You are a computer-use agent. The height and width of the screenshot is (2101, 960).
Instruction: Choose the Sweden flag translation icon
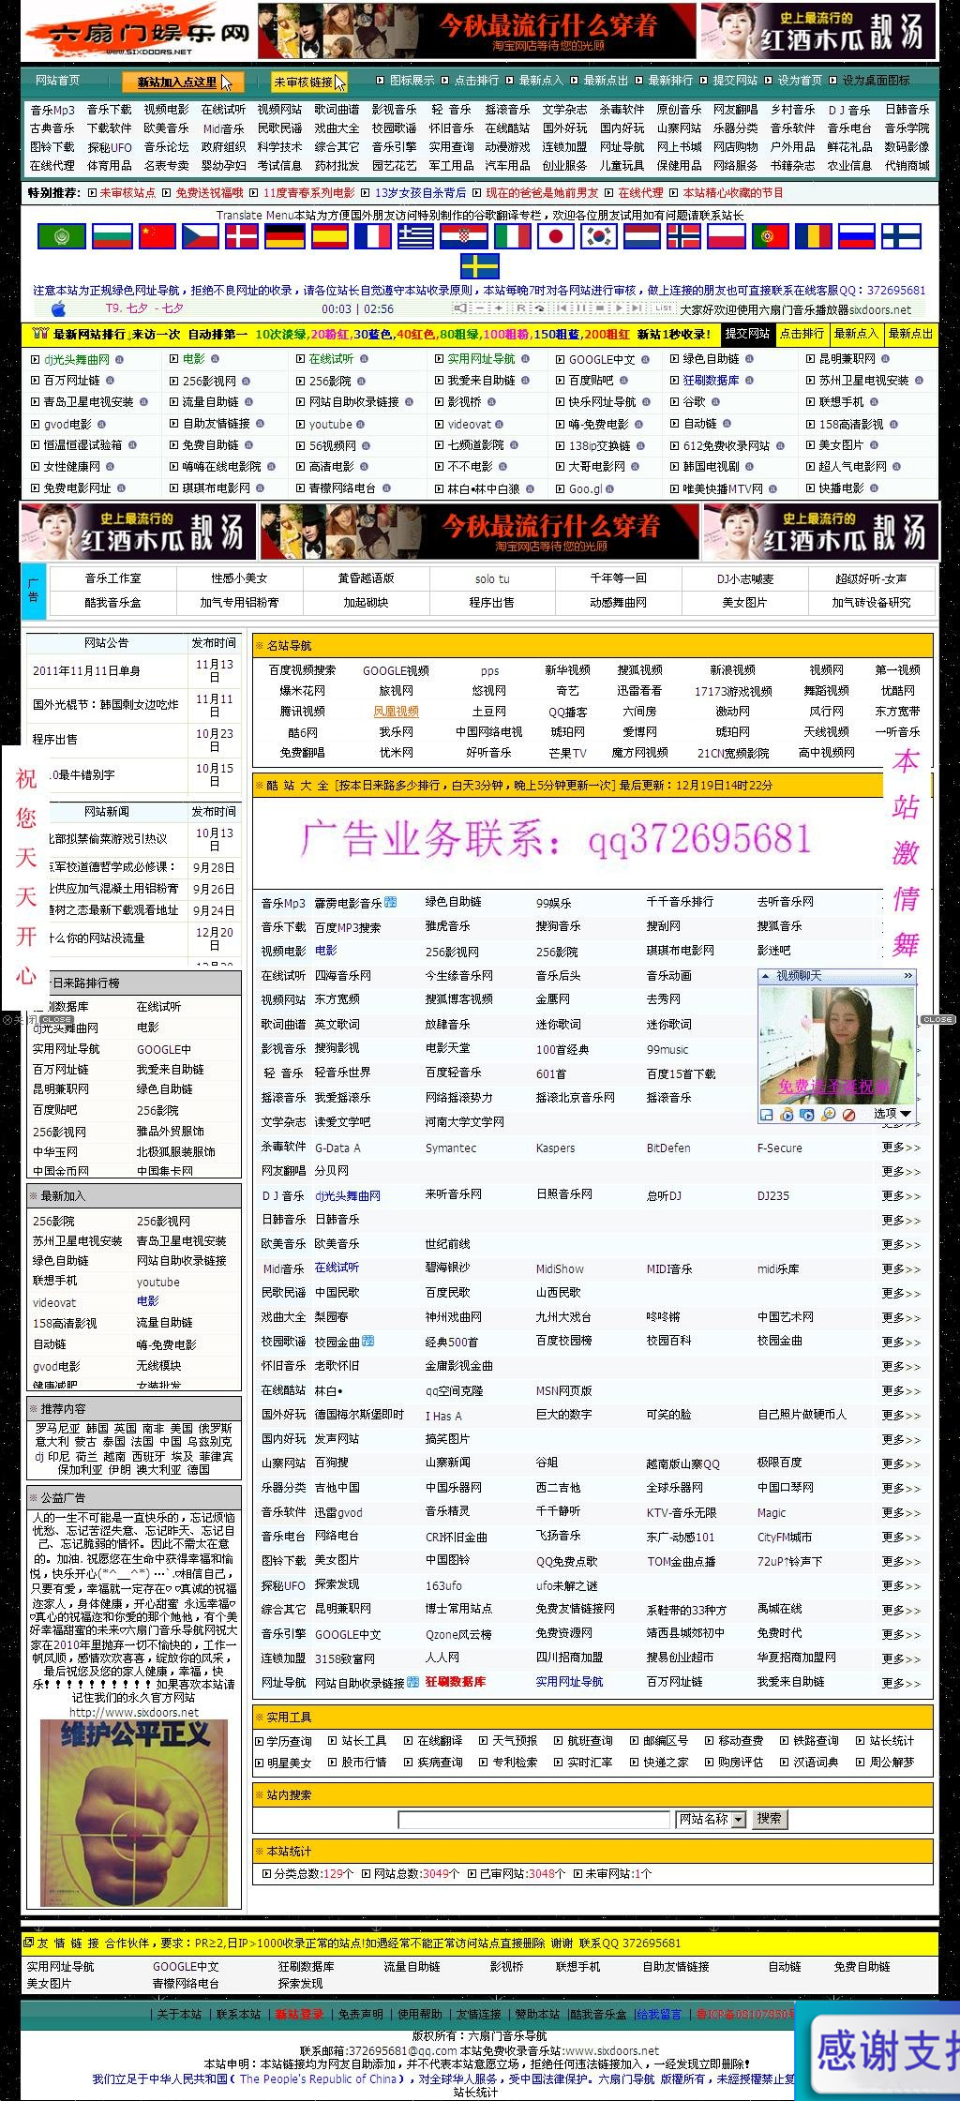pyautogui.click(x=480, y=266)
